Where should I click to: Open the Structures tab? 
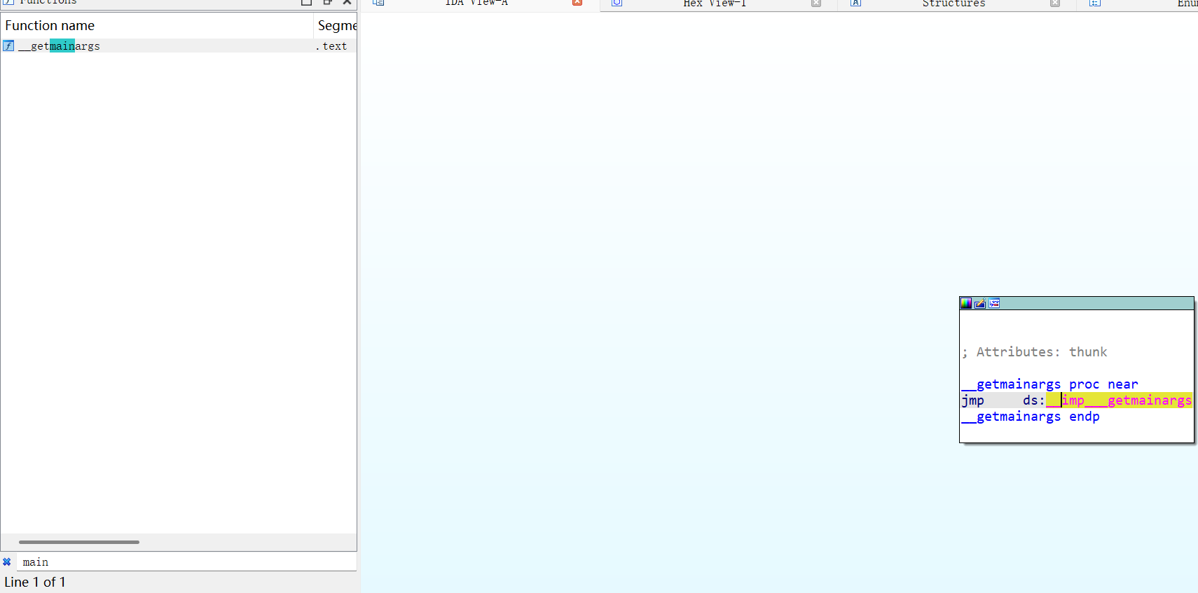pos(953,4)
